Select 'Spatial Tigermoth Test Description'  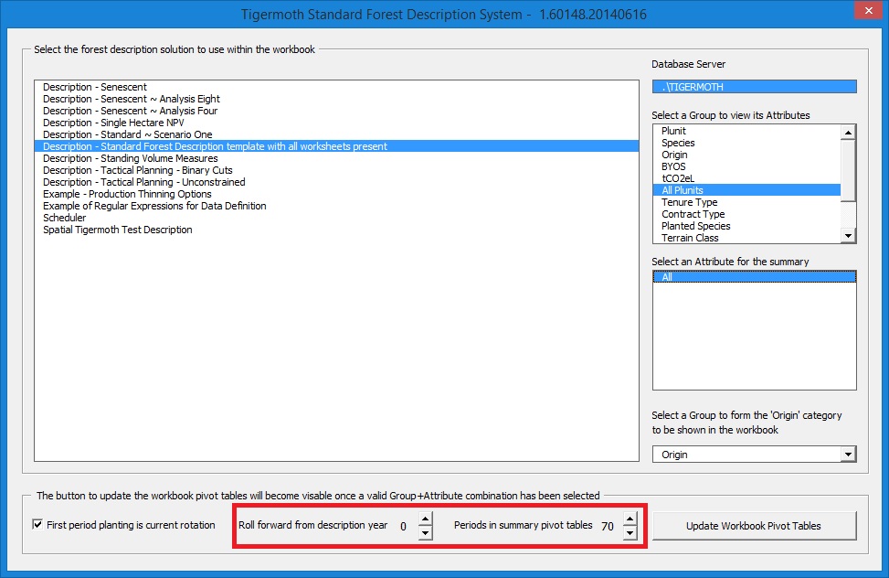pyautogui.click(x=336, y=230)
